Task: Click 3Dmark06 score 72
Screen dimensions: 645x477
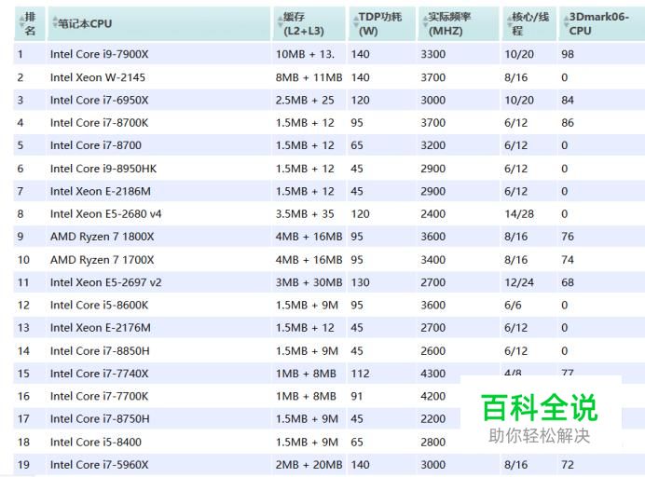Action: tap(568, 465)
